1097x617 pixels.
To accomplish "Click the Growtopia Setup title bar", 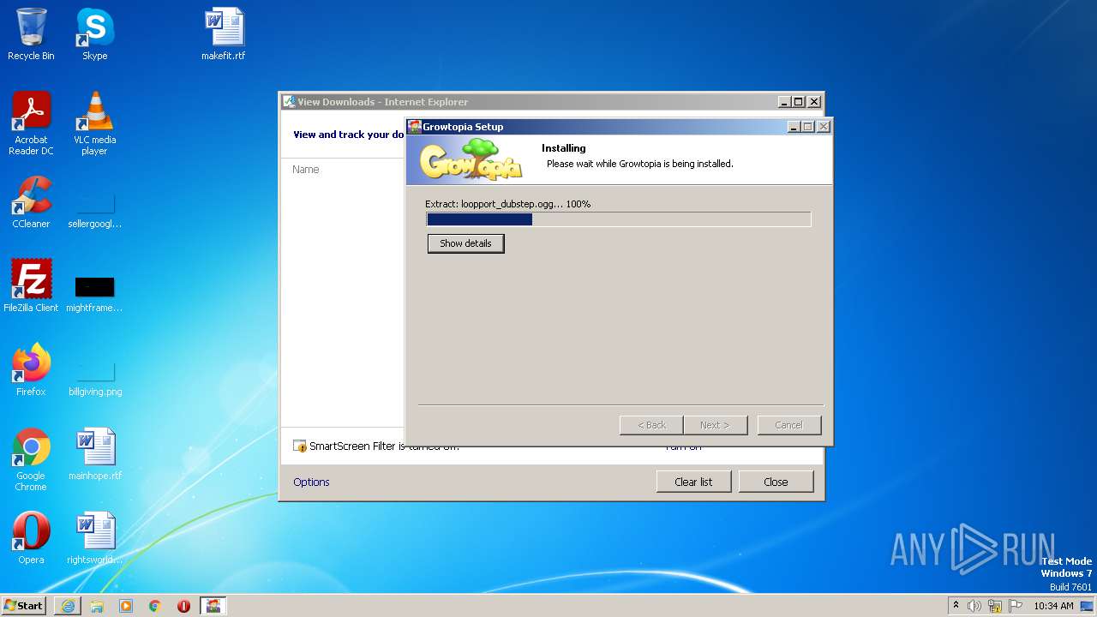I will [596, 126].
